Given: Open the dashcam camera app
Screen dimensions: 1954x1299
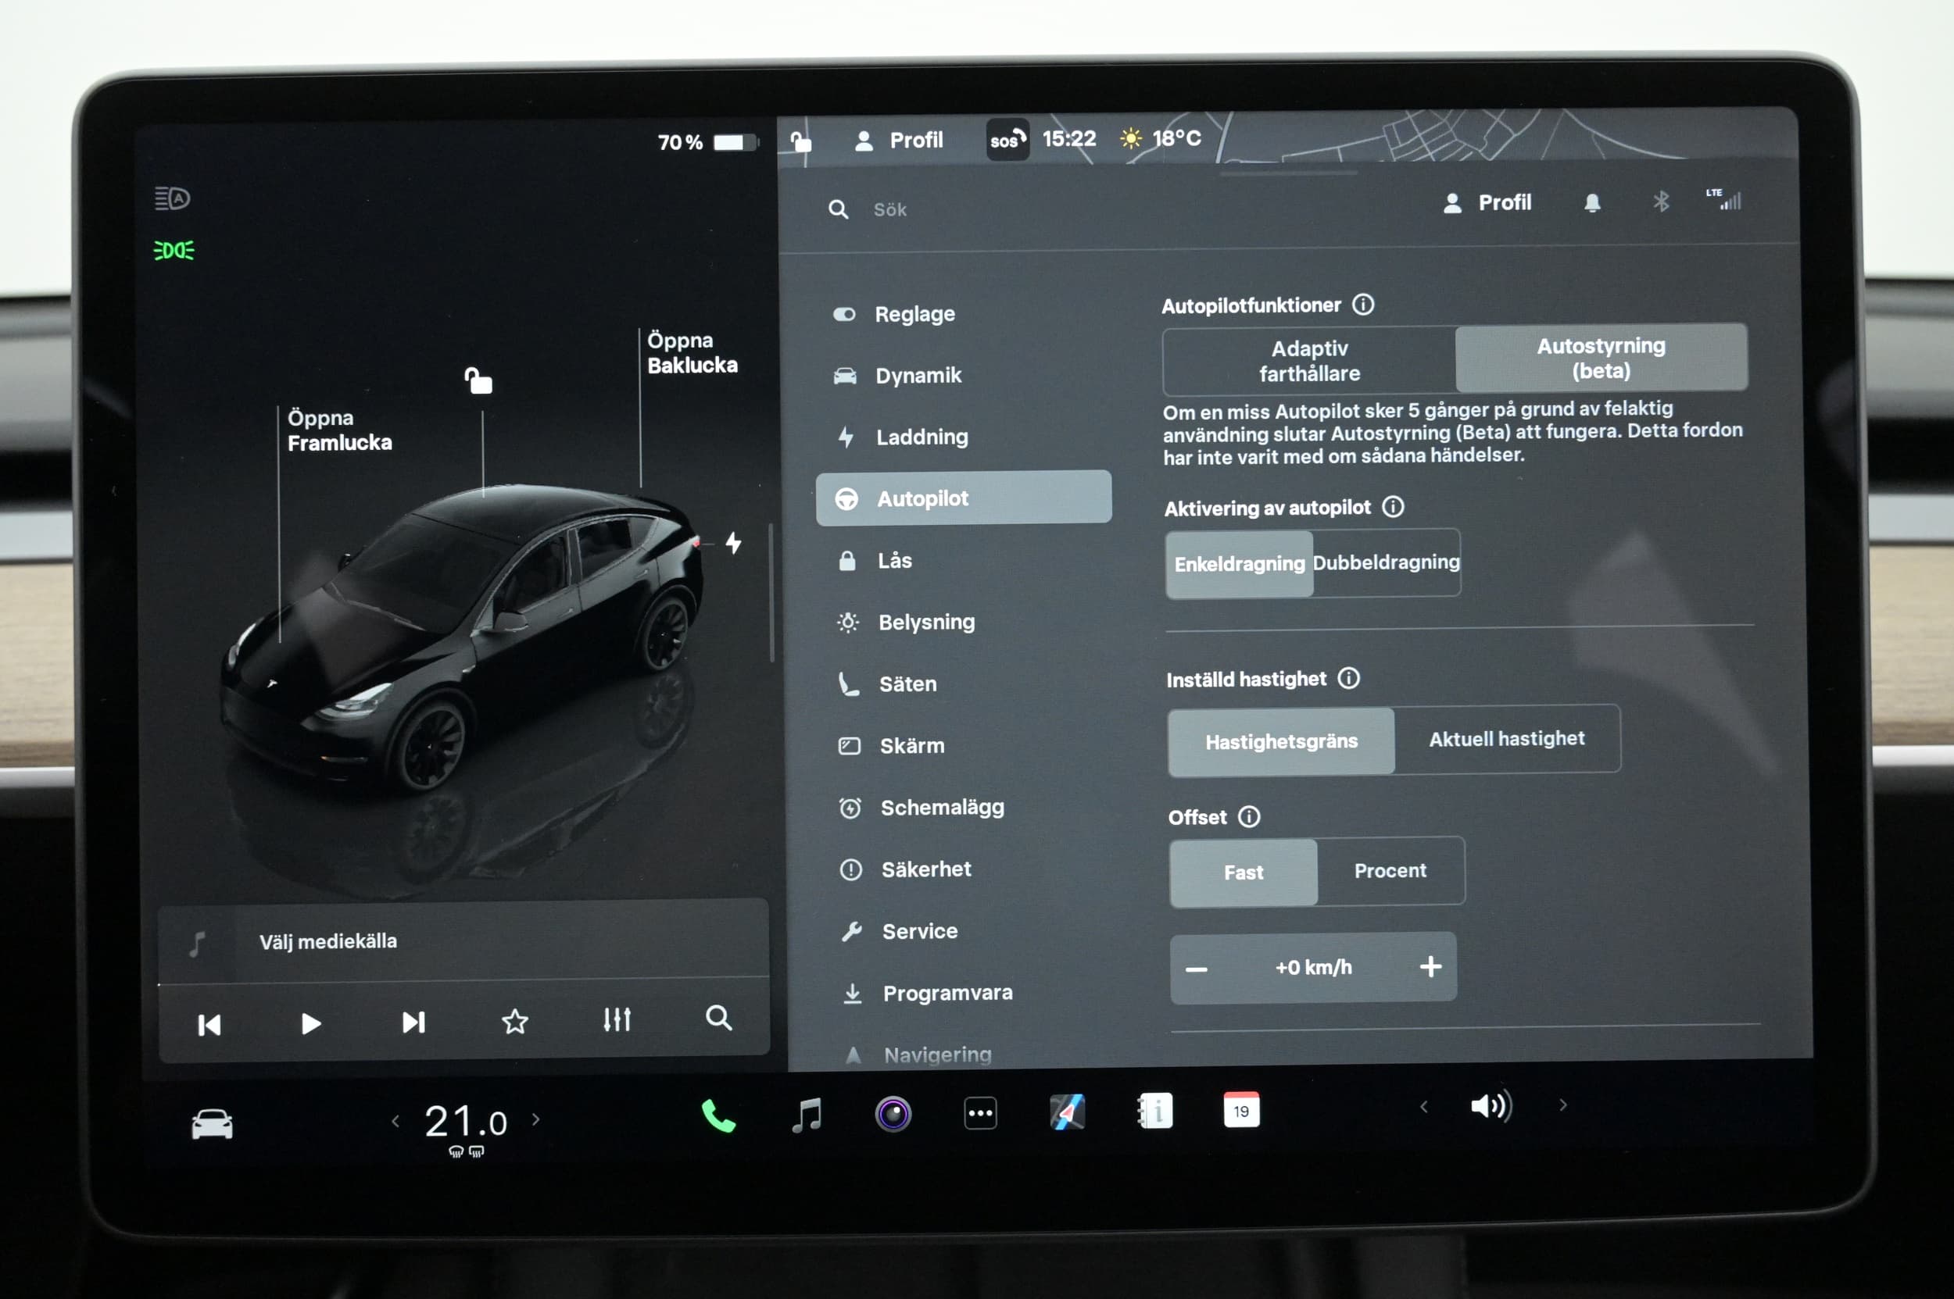Looking at the screenshot, I should tap(893, 1114).
